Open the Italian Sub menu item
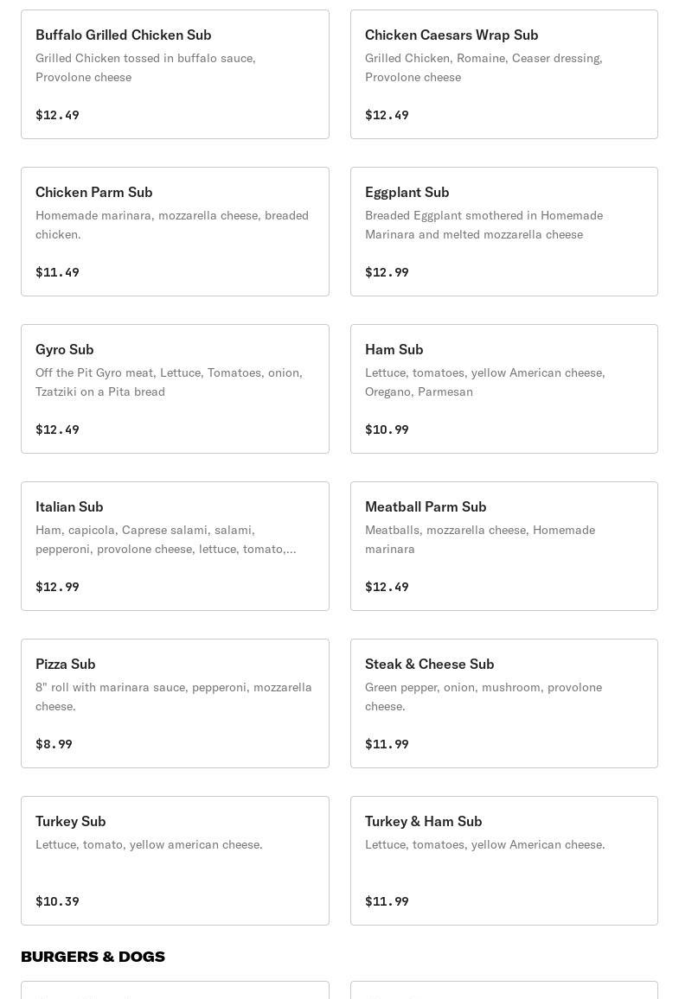Image resolution: width=679 pixels, height=999 pixels. tap(175, 546)
